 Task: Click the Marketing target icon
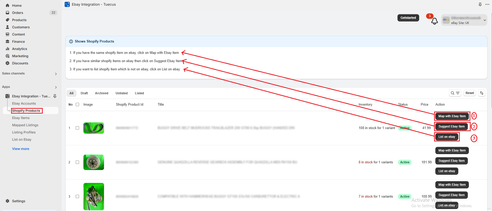tap(7, 56)
